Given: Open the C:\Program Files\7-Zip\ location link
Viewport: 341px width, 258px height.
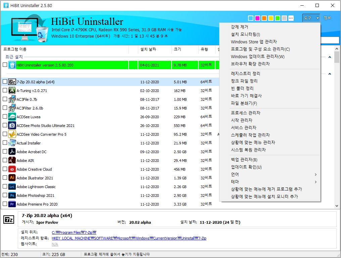Looking at the screenshot, I should pos(74,232).
